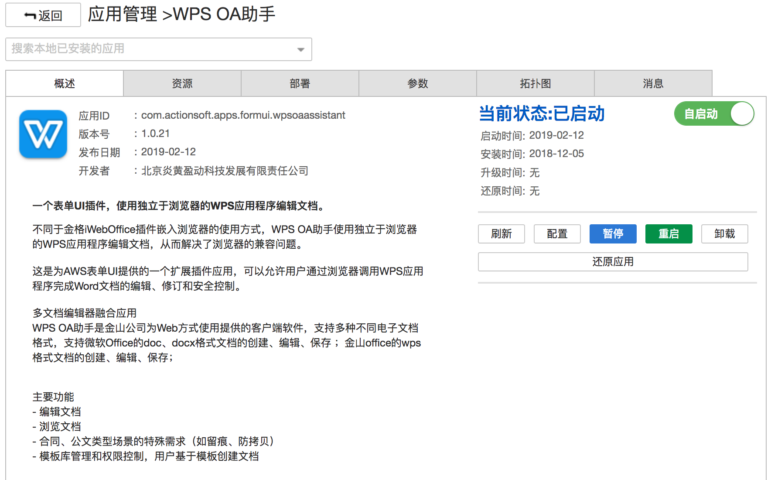Click the 卸载 uninstall button
This screenshot has width=771, height=480.
pyautogui.click(x=725, y=234)
